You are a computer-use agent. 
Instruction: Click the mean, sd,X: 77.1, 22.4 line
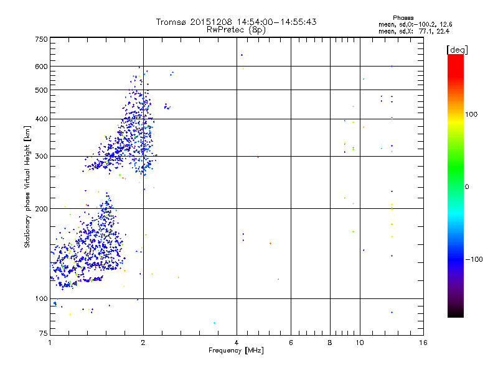[414, 32]
